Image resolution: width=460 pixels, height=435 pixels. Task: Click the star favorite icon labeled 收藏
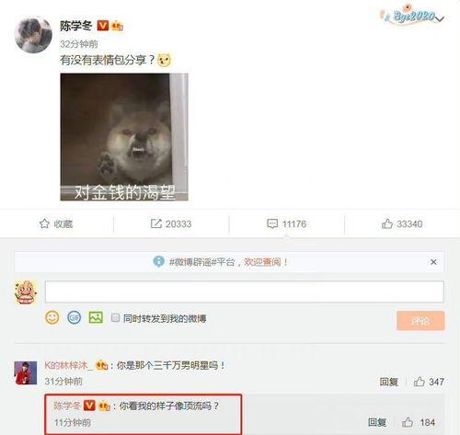[x=44, y=223]
